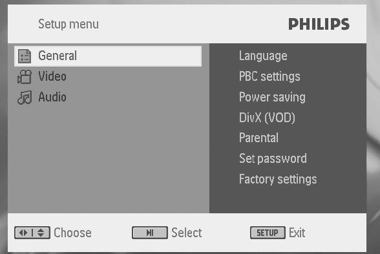Open the Language setting
380x254 pixels.
(263, 56)
